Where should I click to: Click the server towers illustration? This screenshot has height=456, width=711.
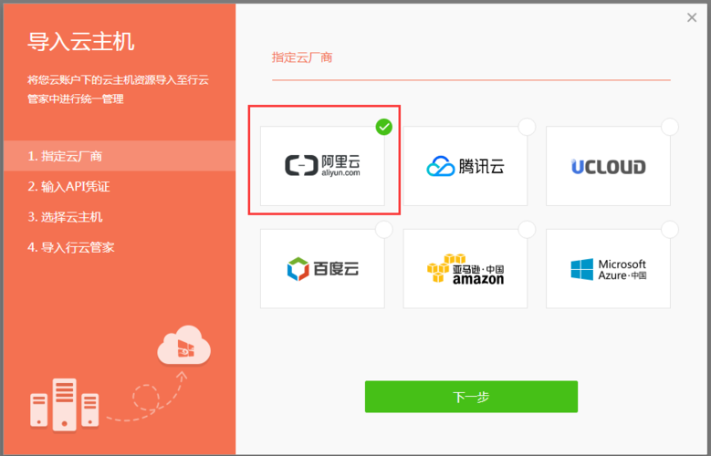[x=65, y=404]
